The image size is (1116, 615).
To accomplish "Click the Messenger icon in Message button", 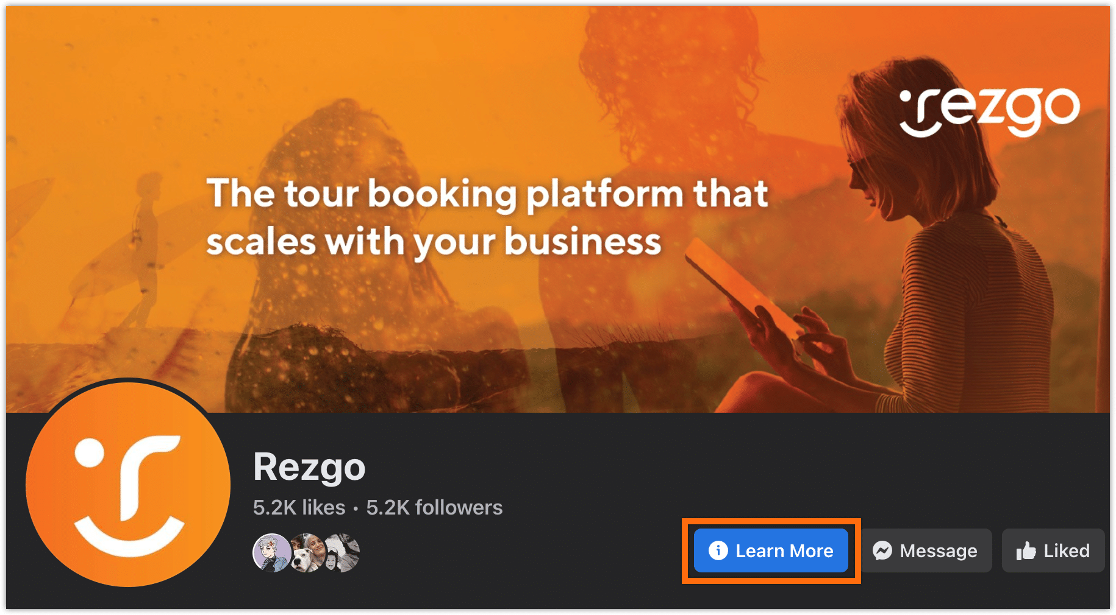I will click(882, 550).
